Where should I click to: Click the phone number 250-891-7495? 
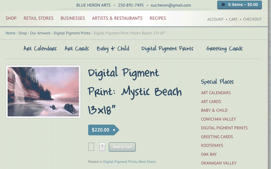(x=131, y=5)
